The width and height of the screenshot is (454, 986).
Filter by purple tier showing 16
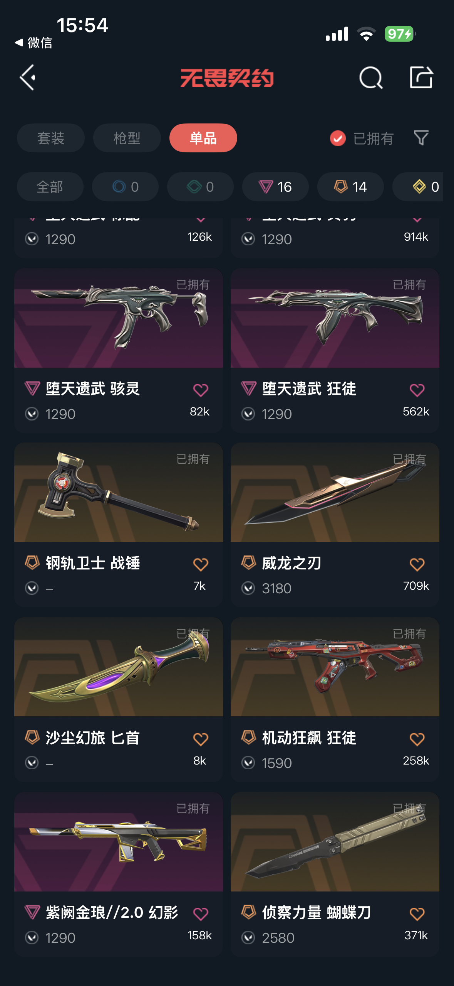275,187
